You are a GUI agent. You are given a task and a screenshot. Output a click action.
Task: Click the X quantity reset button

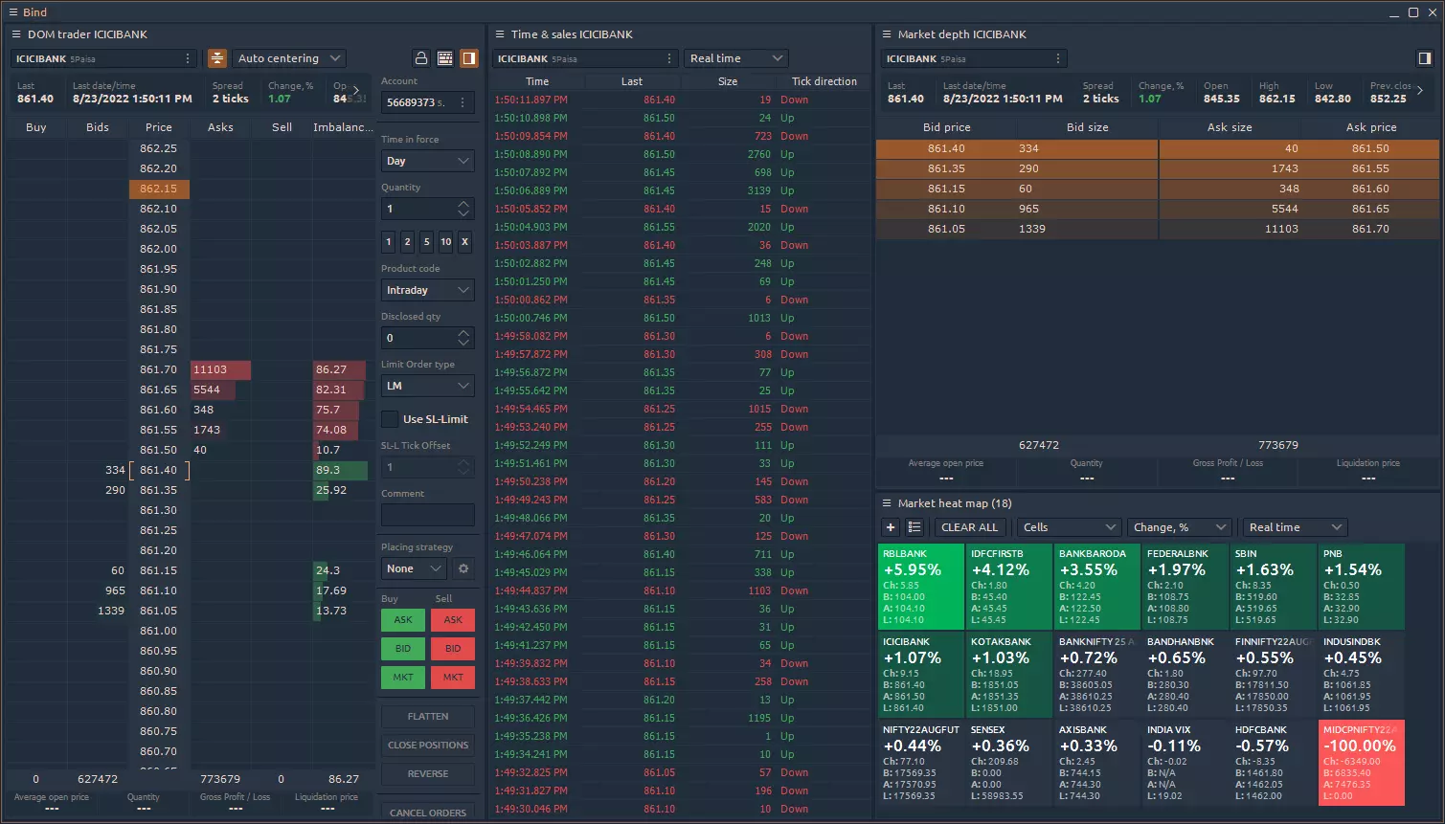tap(464, 242)
